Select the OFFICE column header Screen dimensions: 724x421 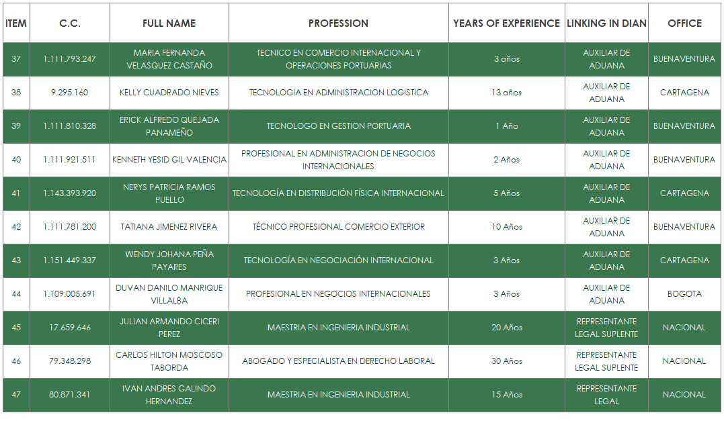684,23
